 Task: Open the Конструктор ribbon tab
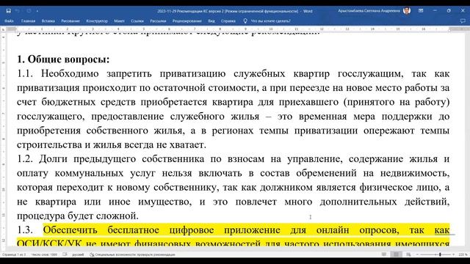click(x=97, y=21)
